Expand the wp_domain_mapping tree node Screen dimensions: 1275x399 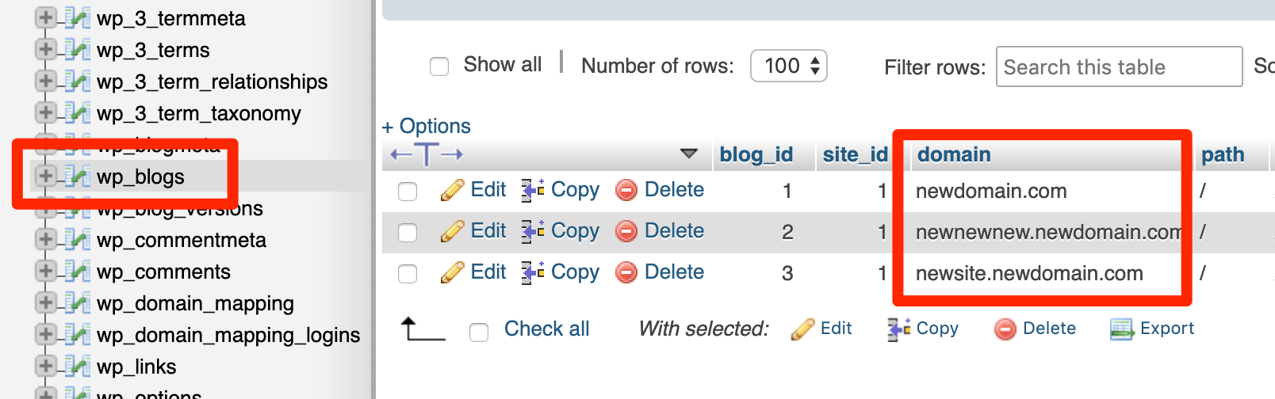(45, 303)
